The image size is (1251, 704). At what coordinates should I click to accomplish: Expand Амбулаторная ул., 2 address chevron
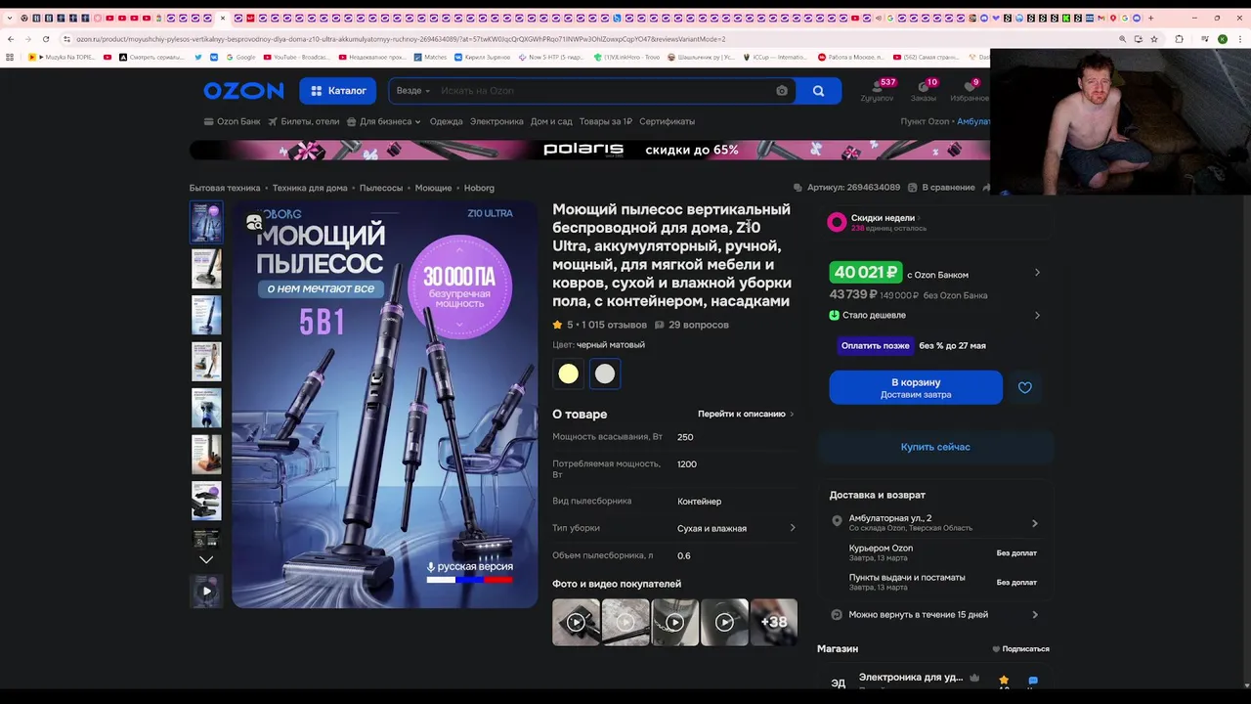[x=1035, y=523]
